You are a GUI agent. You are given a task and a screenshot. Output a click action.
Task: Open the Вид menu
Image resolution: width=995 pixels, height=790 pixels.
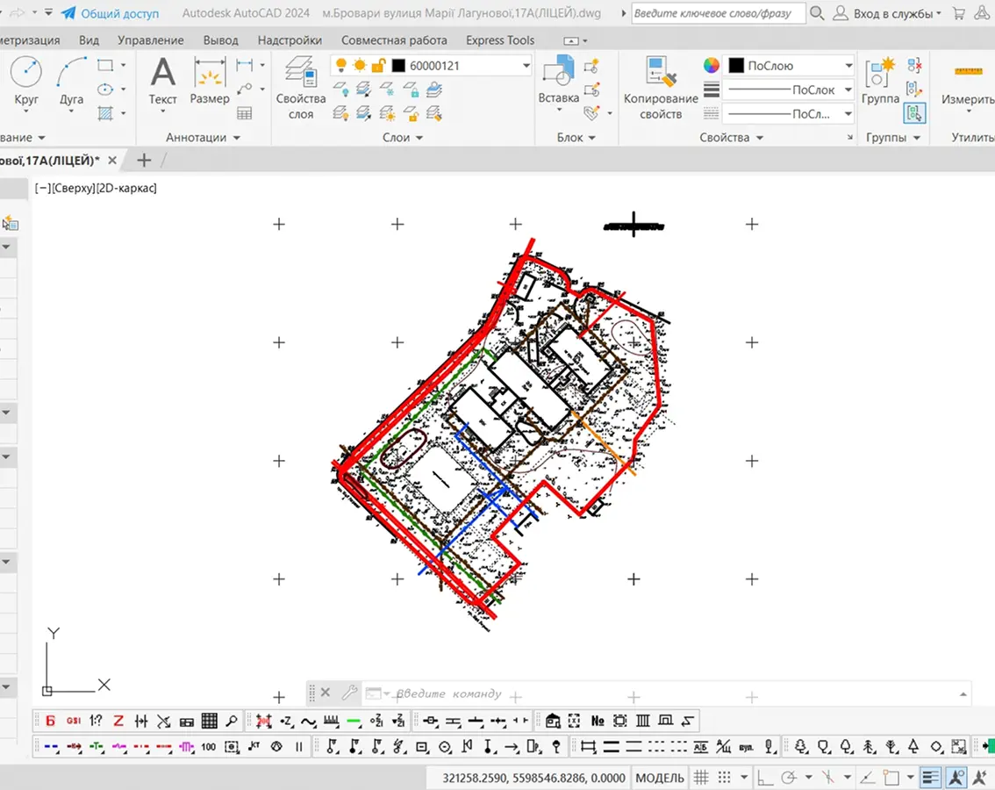89,39
